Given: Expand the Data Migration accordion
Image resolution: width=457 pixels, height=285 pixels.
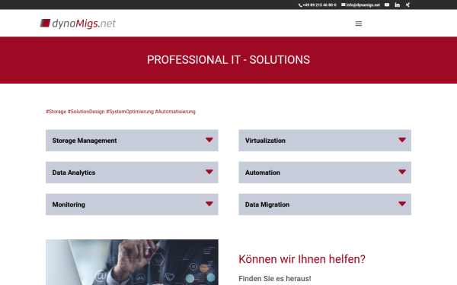Looking at the screenshot, I should pyautogui.click(x=325, y=204).
